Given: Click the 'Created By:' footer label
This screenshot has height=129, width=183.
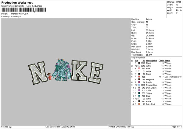Looking at the screenshot, I should pos(6,127).
